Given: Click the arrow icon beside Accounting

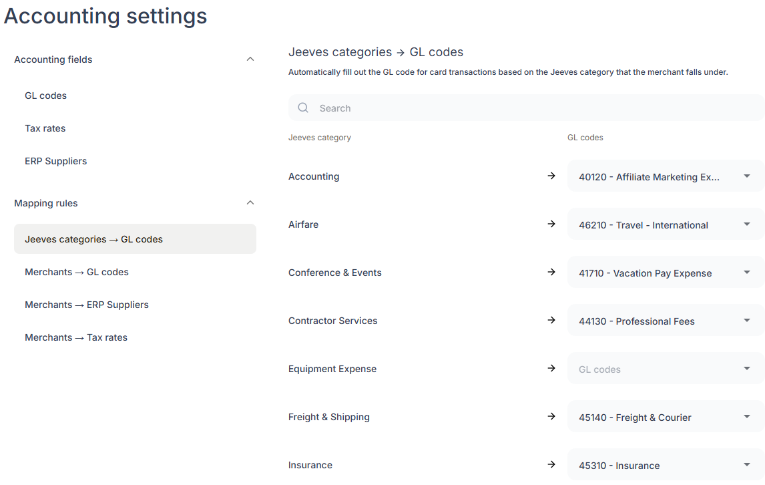Looking at the screenshot, I should 551,176.
